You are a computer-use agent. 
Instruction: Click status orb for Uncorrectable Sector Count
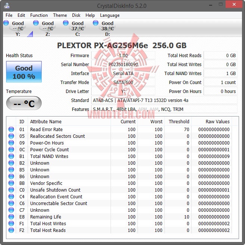pyautogui.click(x=11, y=203)
